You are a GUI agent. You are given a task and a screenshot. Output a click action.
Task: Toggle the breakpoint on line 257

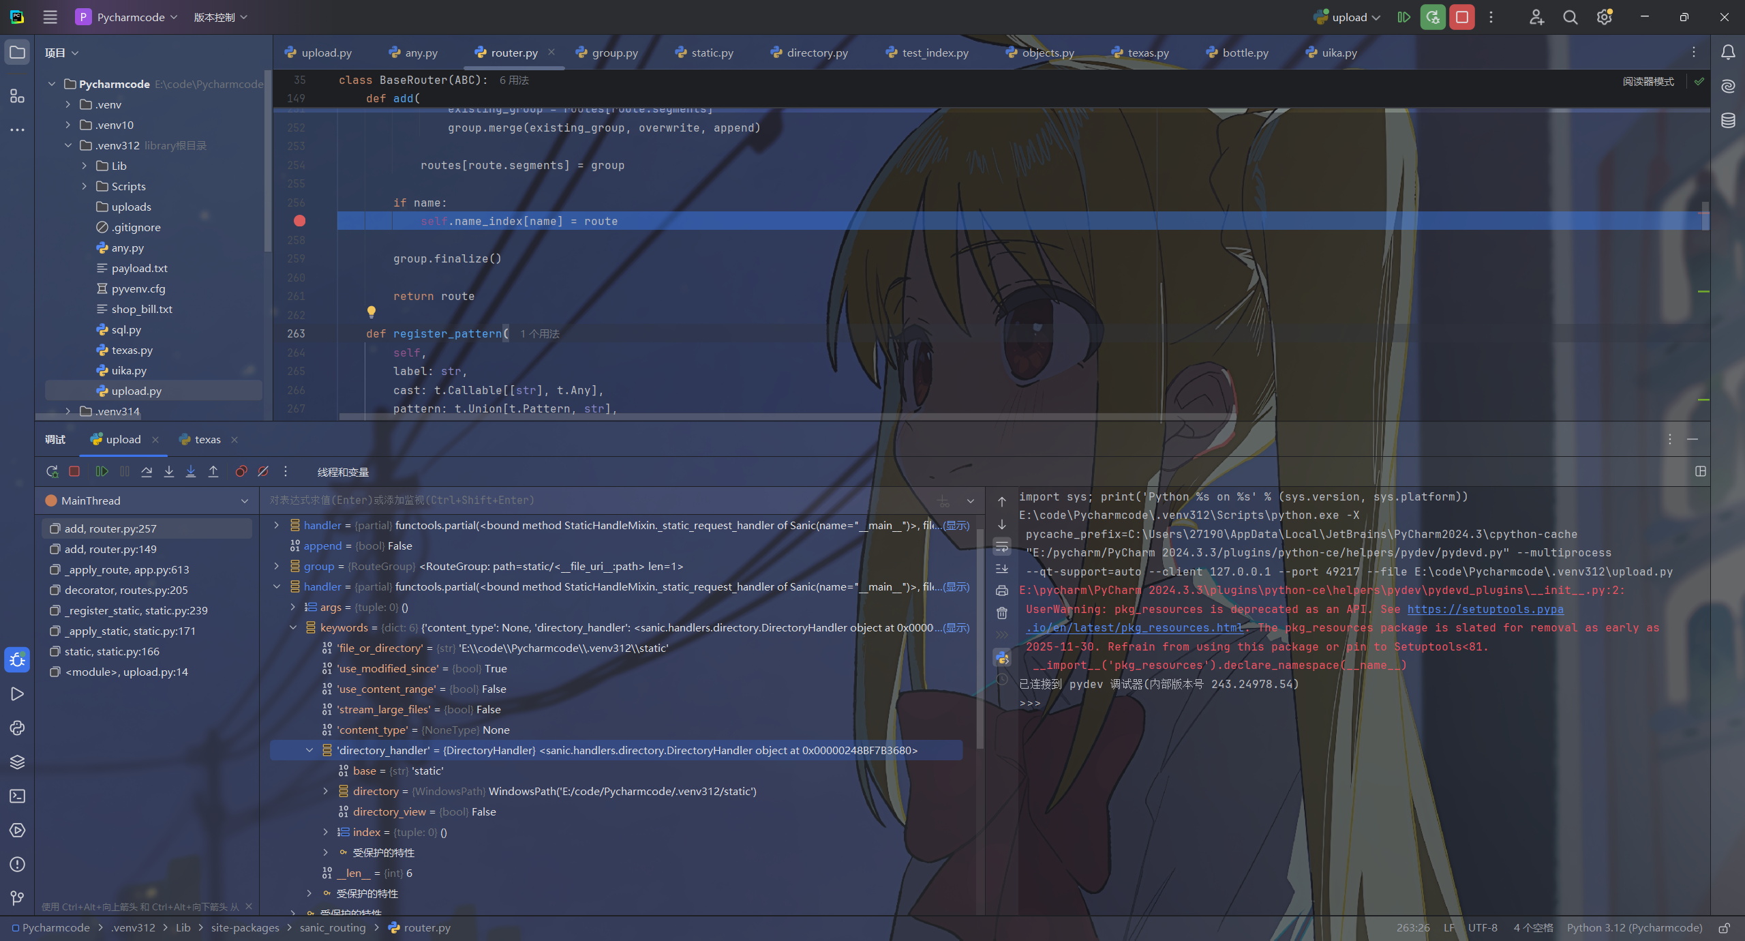point(299,221)
